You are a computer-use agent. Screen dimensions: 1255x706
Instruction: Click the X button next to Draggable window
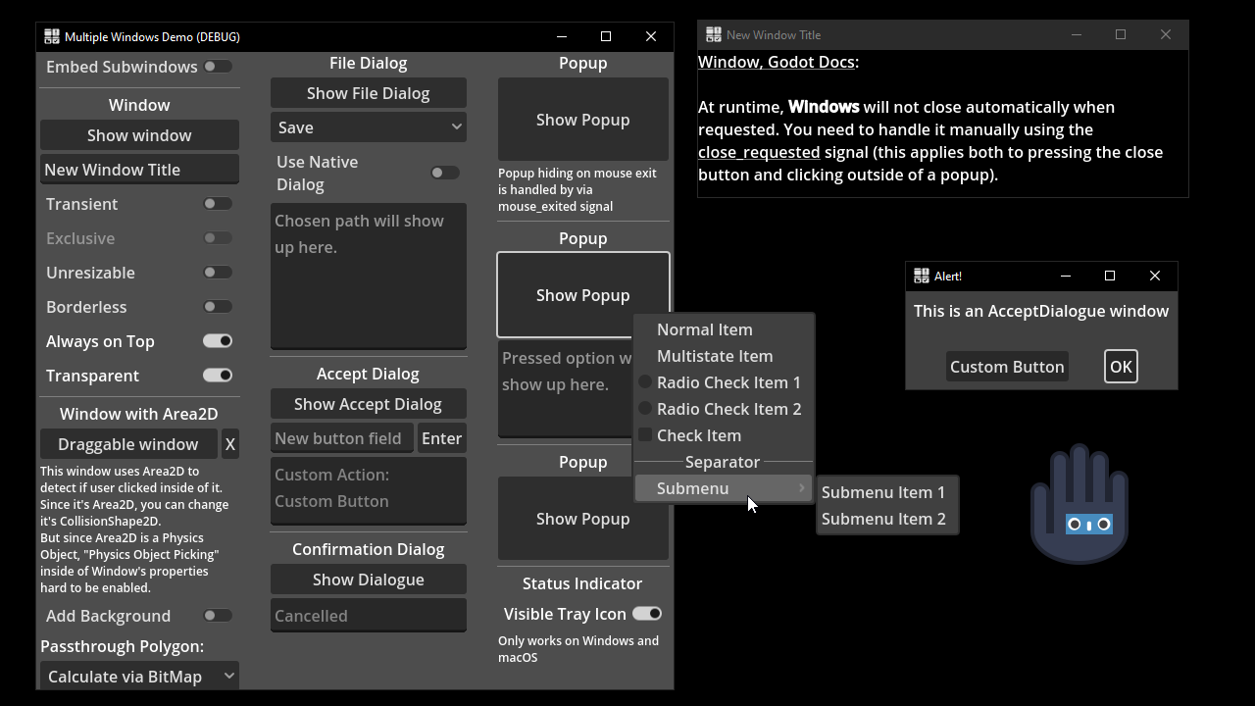[x=230, y=443]
